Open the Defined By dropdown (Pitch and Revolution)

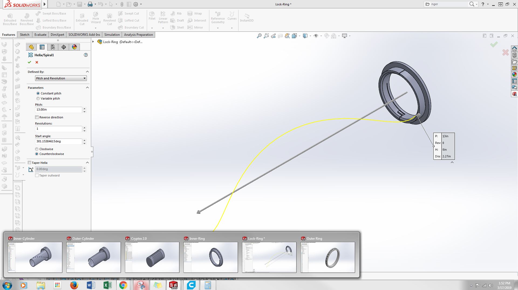pos(61,78)
